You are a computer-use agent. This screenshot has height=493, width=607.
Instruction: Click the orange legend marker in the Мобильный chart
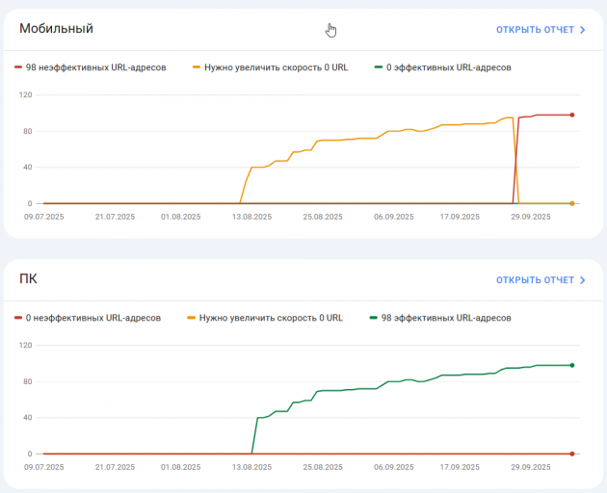point(197,67)
